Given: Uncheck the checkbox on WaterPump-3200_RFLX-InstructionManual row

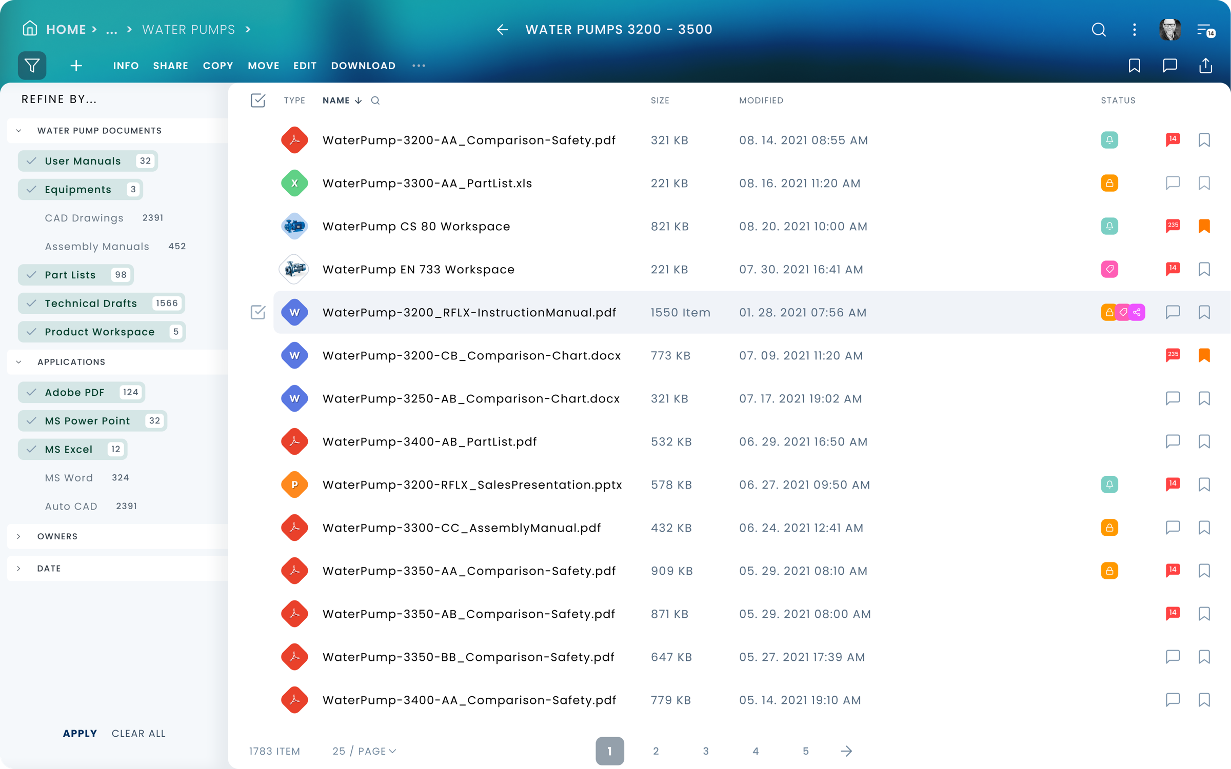Looking at the screenshot, I should (258, 312).
